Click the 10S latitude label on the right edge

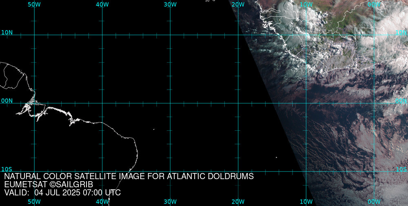[x=401, y=169]
